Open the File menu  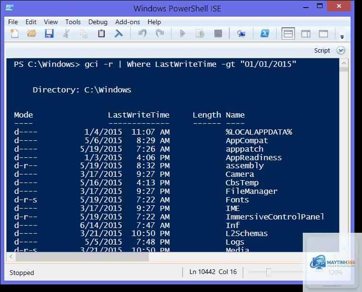coord(13,22)
